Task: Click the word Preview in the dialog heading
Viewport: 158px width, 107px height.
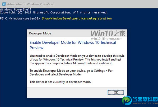Action: click(x=36, y=48)
